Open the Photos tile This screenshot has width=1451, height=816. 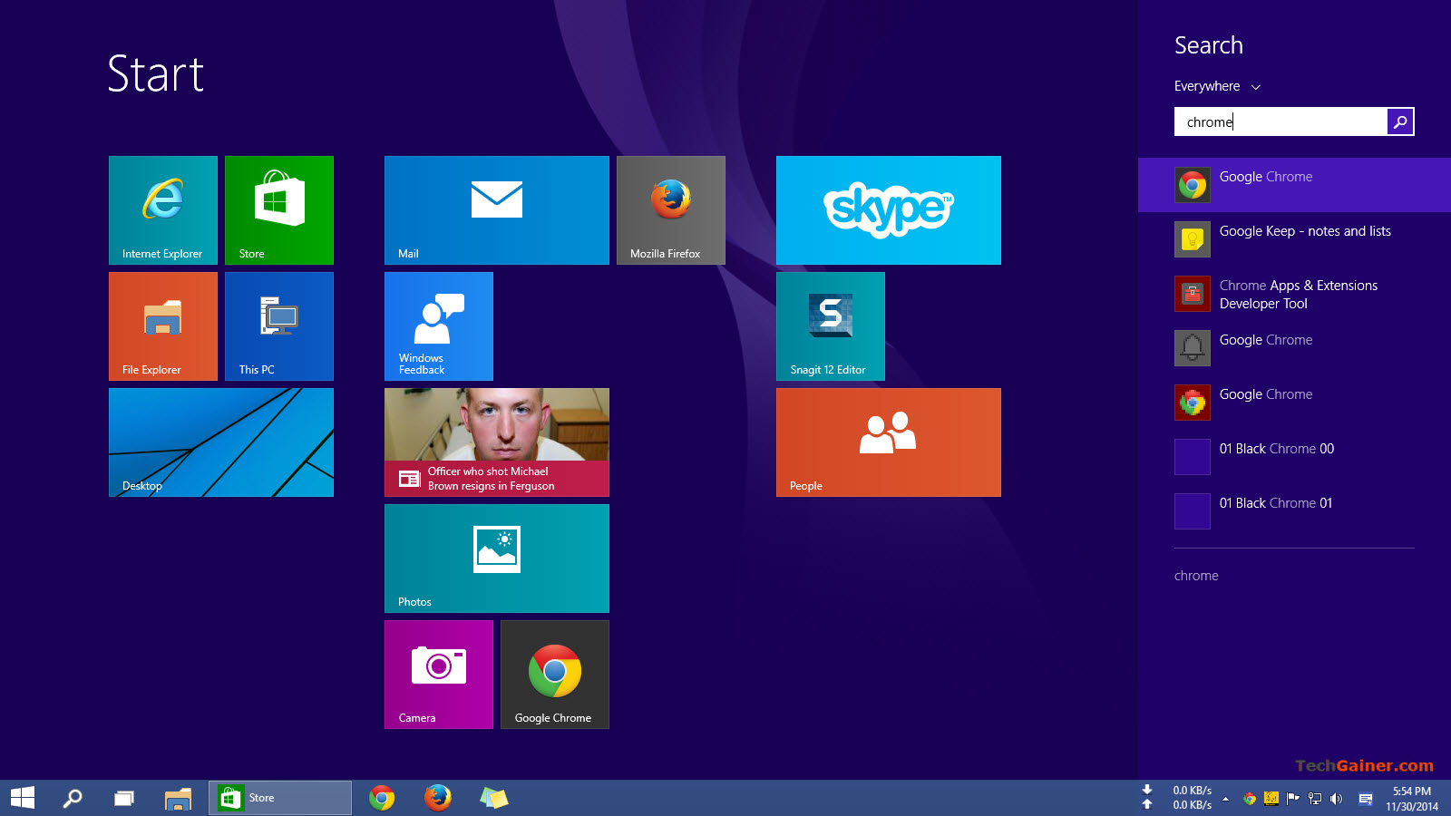point(496,558)
